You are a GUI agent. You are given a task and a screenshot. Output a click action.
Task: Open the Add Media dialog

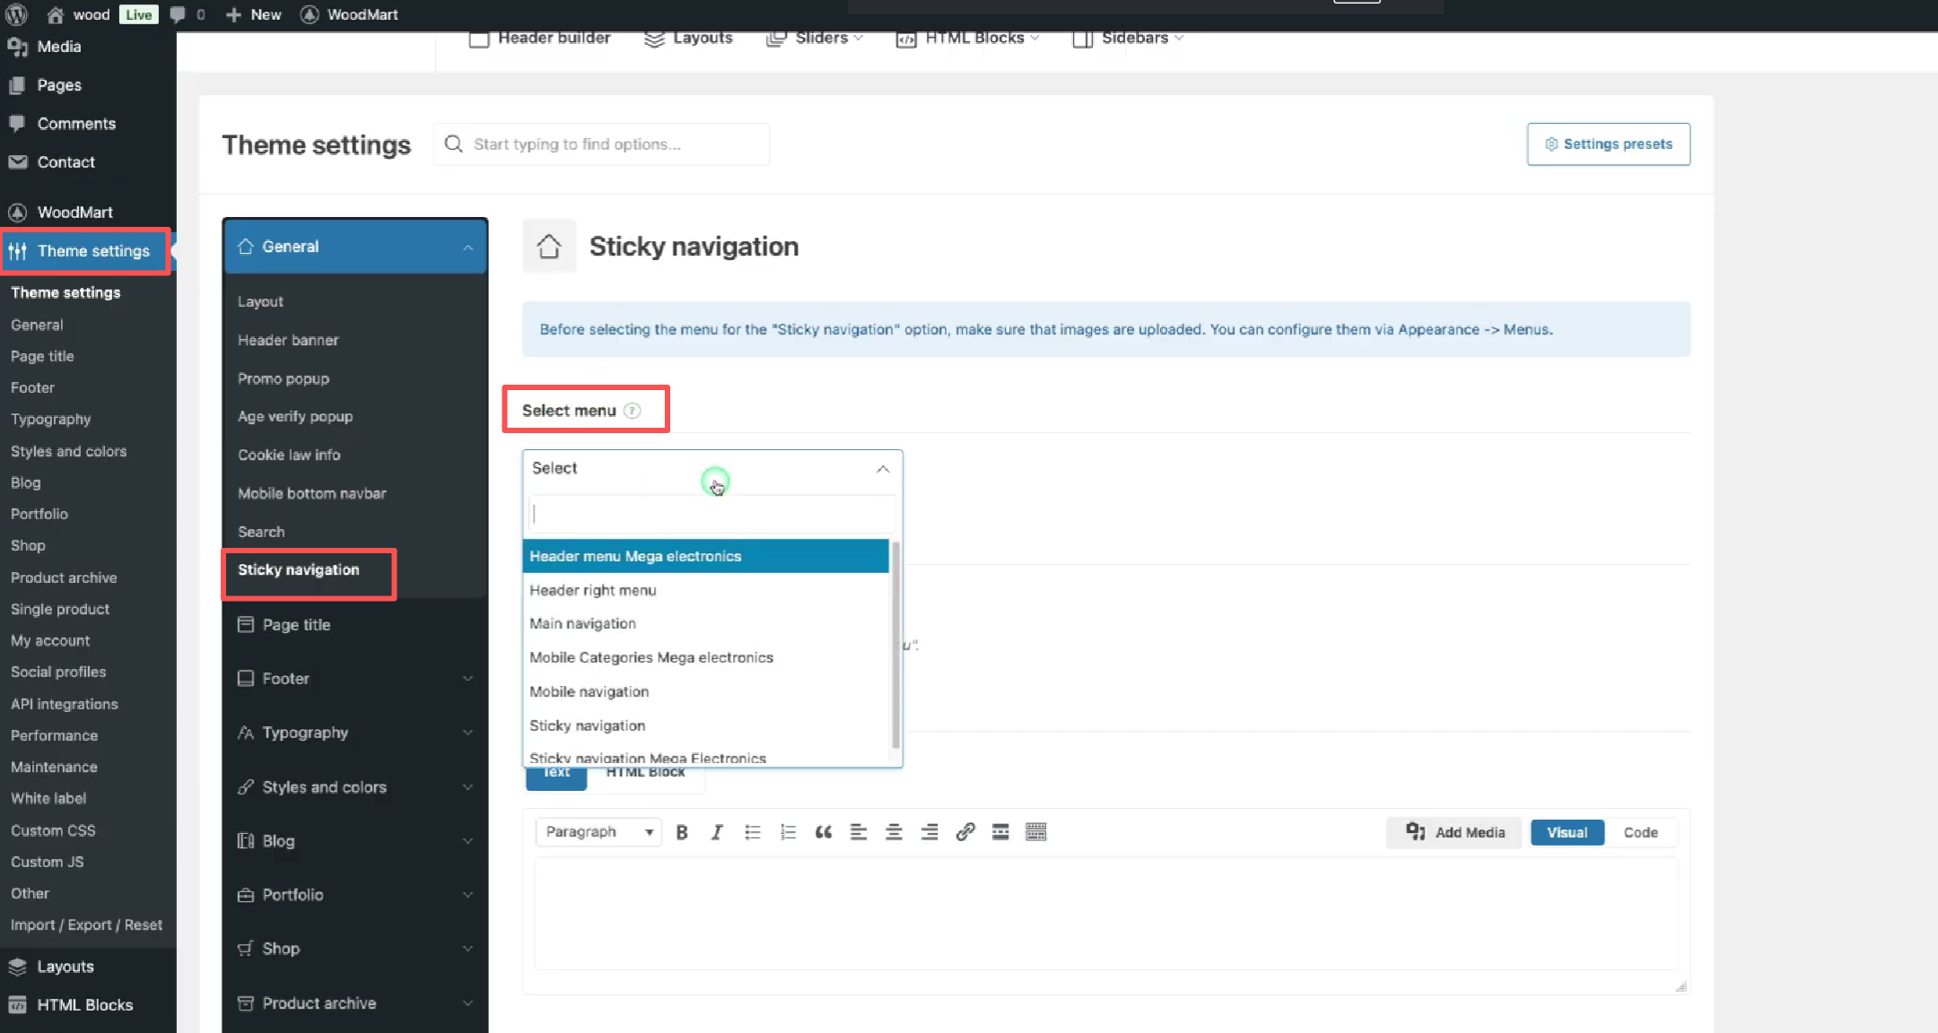point(1453,832)
